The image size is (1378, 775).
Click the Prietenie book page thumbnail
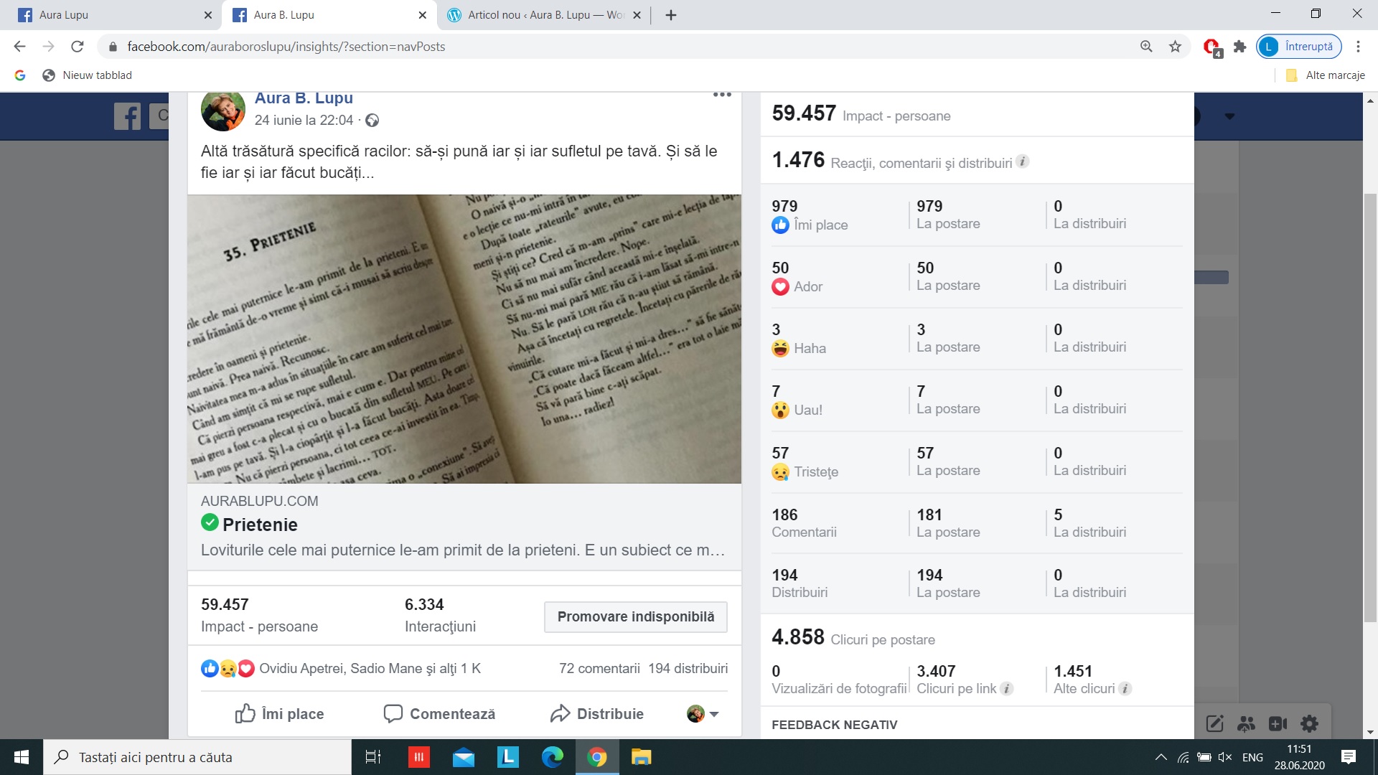(464, 339)
